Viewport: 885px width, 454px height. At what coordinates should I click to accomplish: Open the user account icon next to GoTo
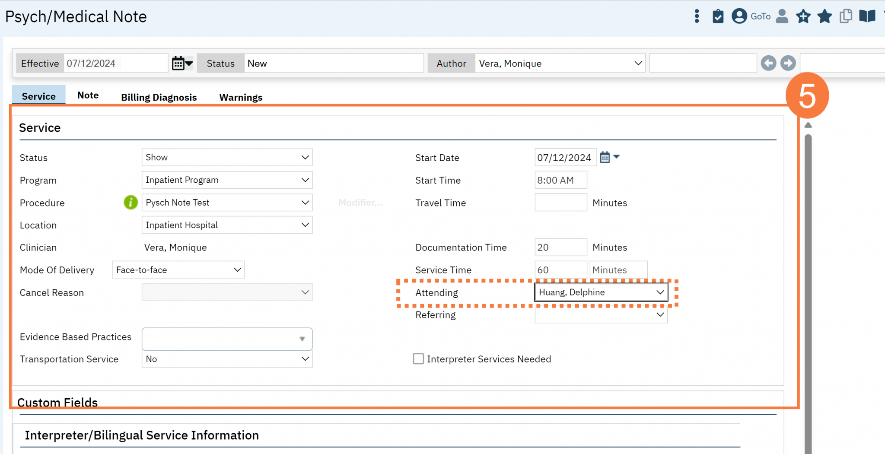click(739, 16)
